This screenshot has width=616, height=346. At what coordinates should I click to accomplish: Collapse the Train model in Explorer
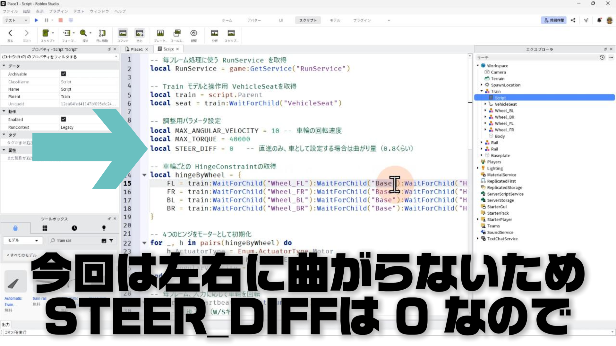482,91
